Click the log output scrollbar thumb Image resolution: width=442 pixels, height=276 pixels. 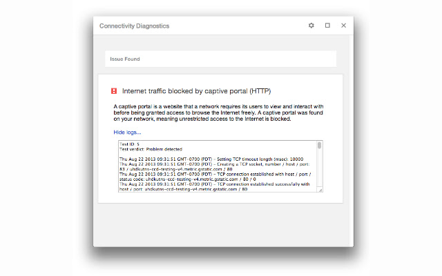(x=319, y=146)
